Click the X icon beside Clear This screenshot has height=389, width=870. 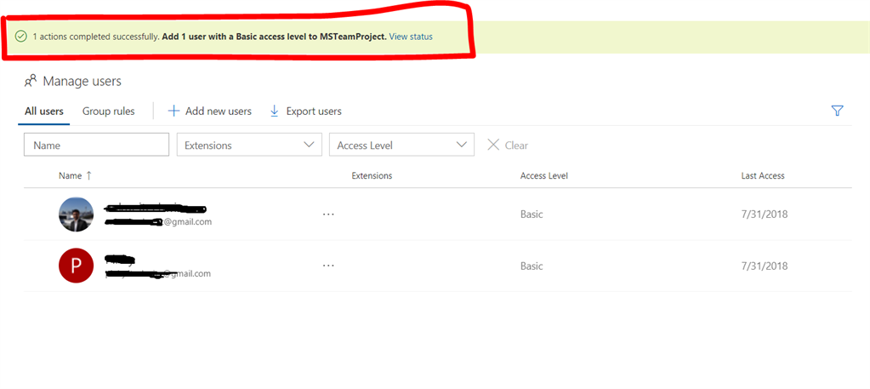coord(492,145)
